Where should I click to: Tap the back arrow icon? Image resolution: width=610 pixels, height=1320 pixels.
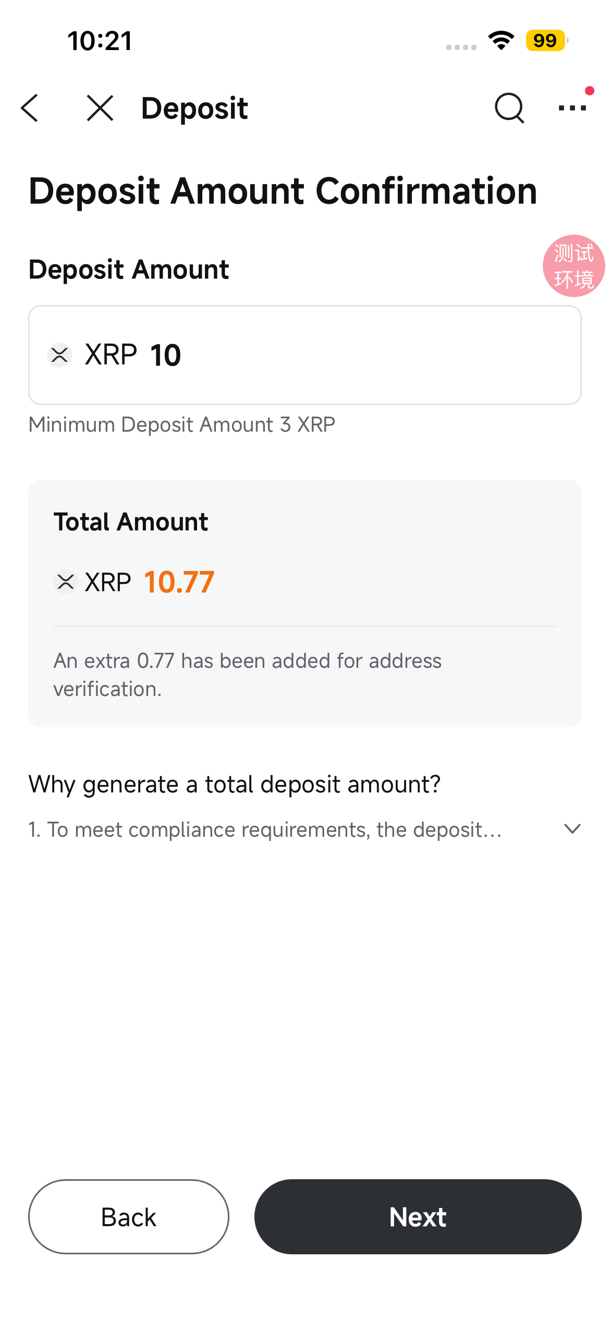point(30,108)
